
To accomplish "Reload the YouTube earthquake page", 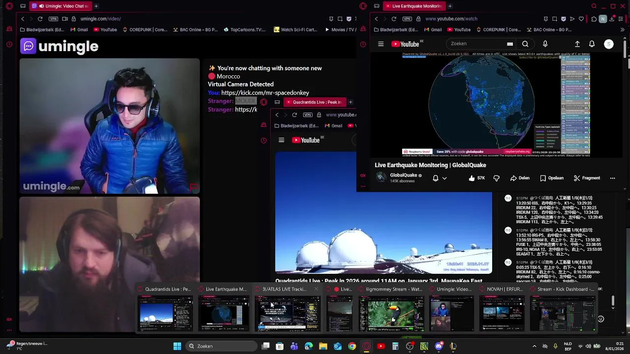I will 394,19.
